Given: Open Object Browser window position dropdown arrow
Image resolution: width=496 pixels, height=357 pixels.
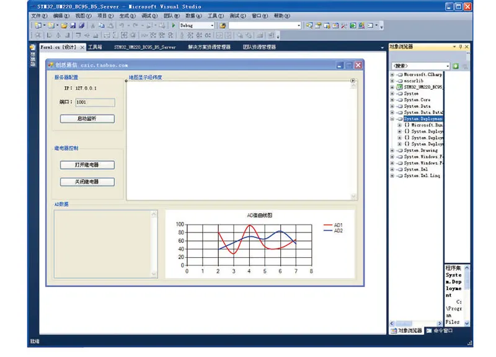Looking at the screenshot, I should point(454,47).
